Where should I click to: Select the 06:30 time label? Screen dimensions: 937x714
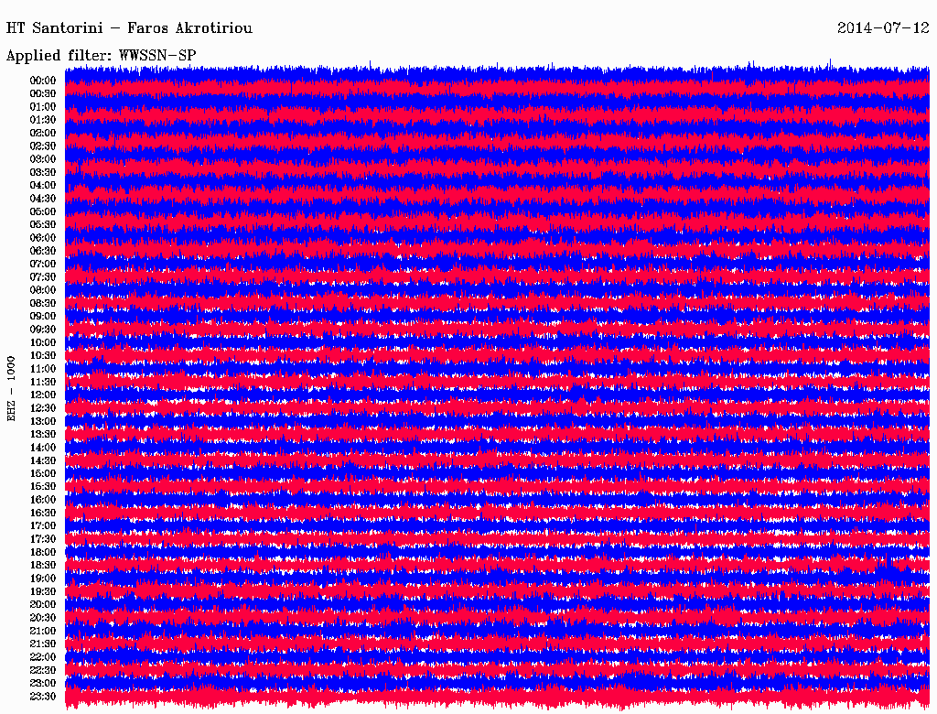point(43,251)
